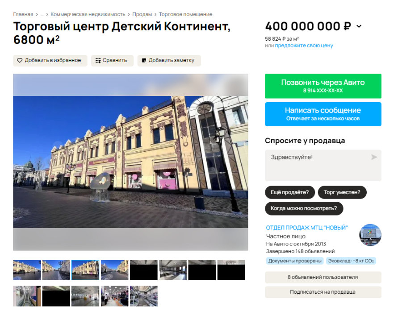Open the Торговое помещение breadcrumb
Viewport: 402px width, 324px height.
pyautogui.click(x=185, y=14)
